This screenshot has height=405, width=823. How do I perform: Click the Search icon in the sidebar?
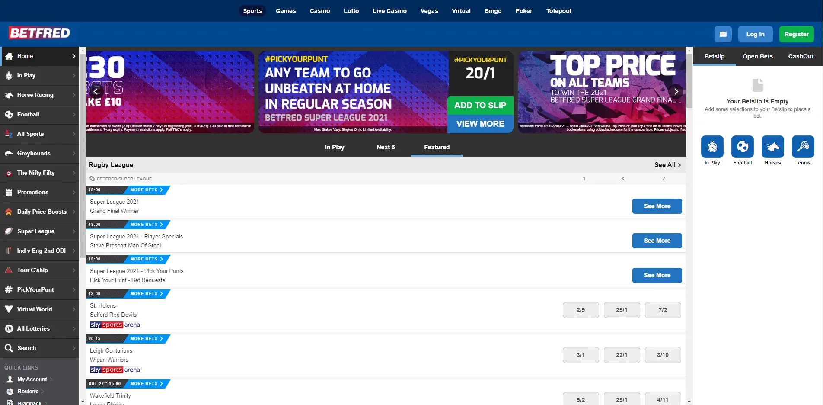(x=9, y=348)
